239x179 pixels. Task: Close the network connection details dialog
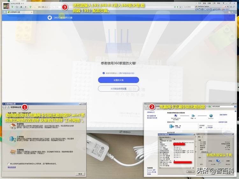(x=194, y=134)
